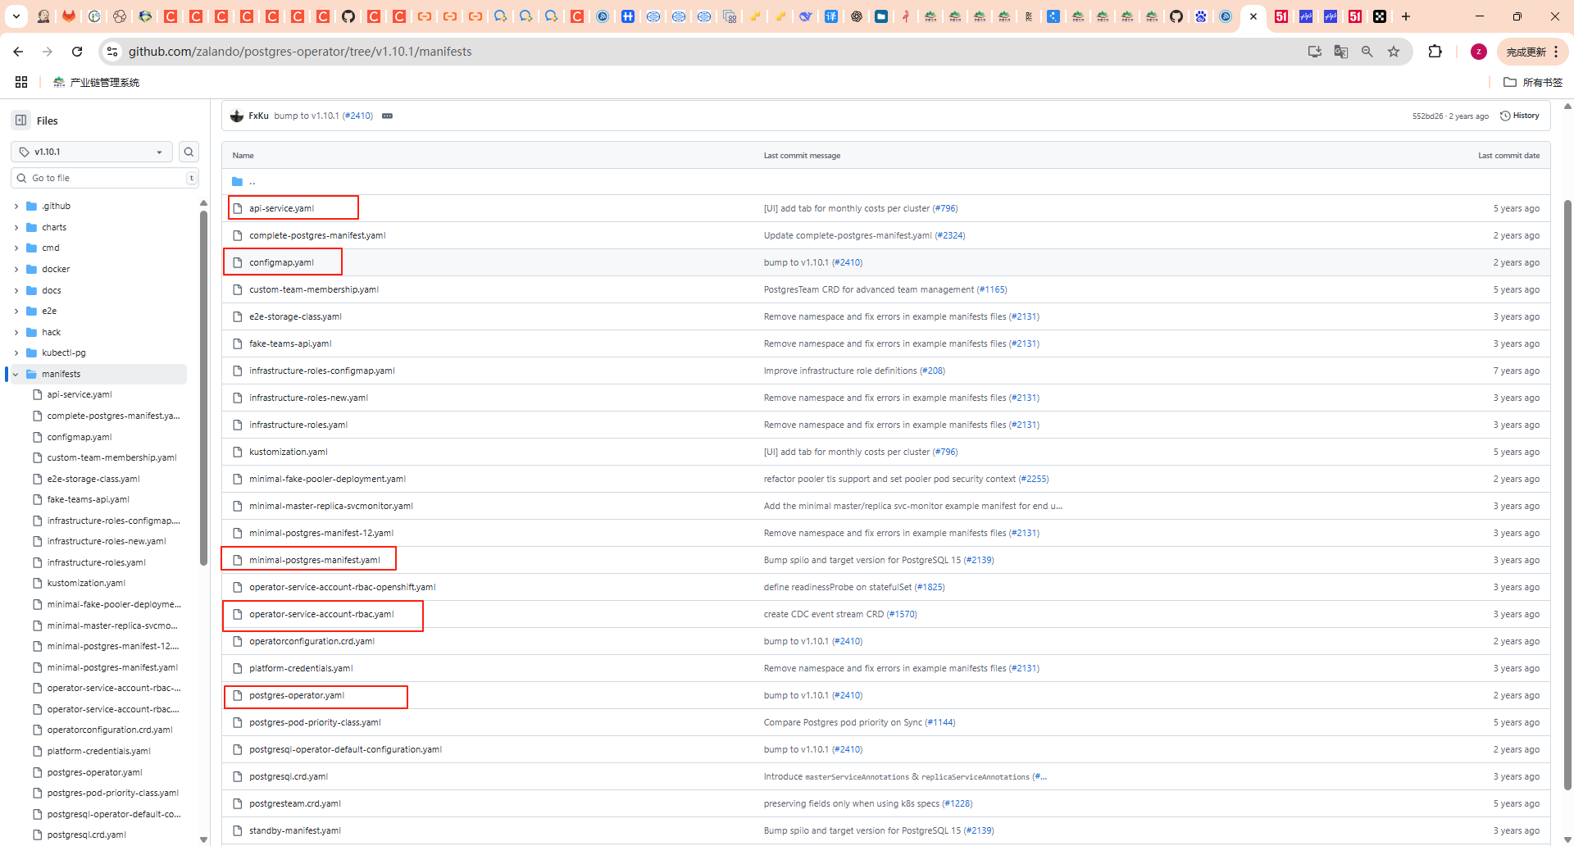Open complete-postgres-manifest.yaml file

click(x=317, y=235)
